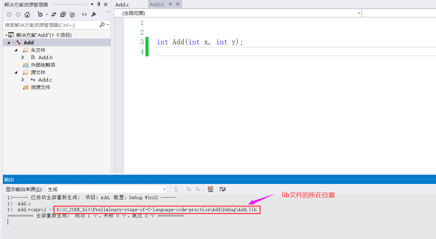Toggle Word Wrap in Output panel
This screenshot has height=239, width=436.
click(223, 189)
